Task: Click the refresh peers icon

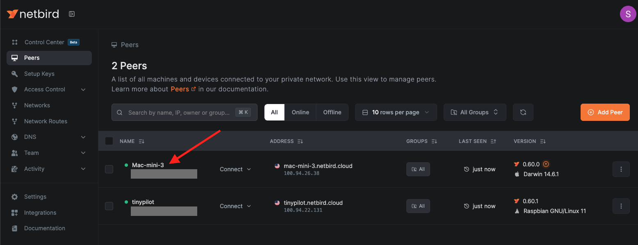Action: pyautogui.click(x=523, y=112)
